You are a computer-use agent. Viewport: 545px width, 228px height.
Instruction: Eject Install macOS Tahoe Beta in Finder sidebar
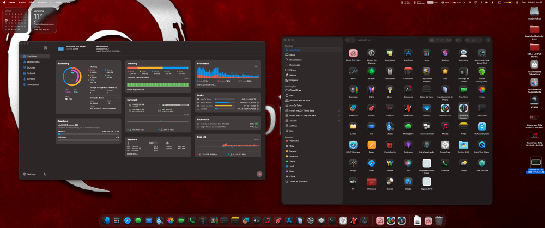pyautogui.click(x=339, y=110)
